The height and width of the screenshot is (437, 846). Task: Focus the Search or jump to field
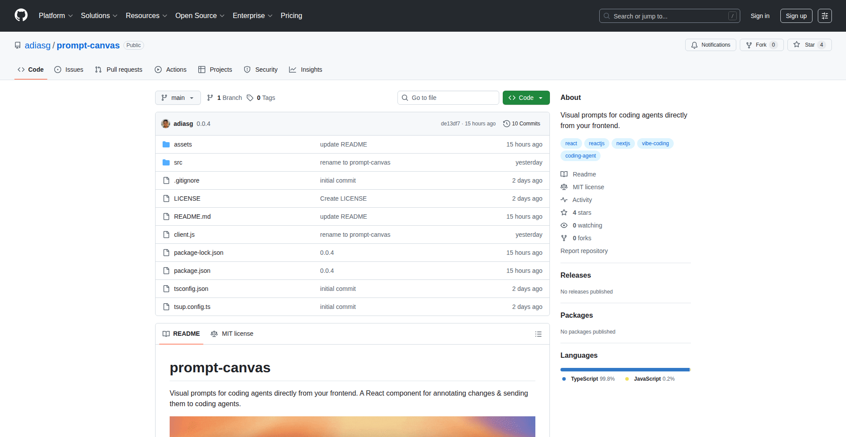pos(669,16)
